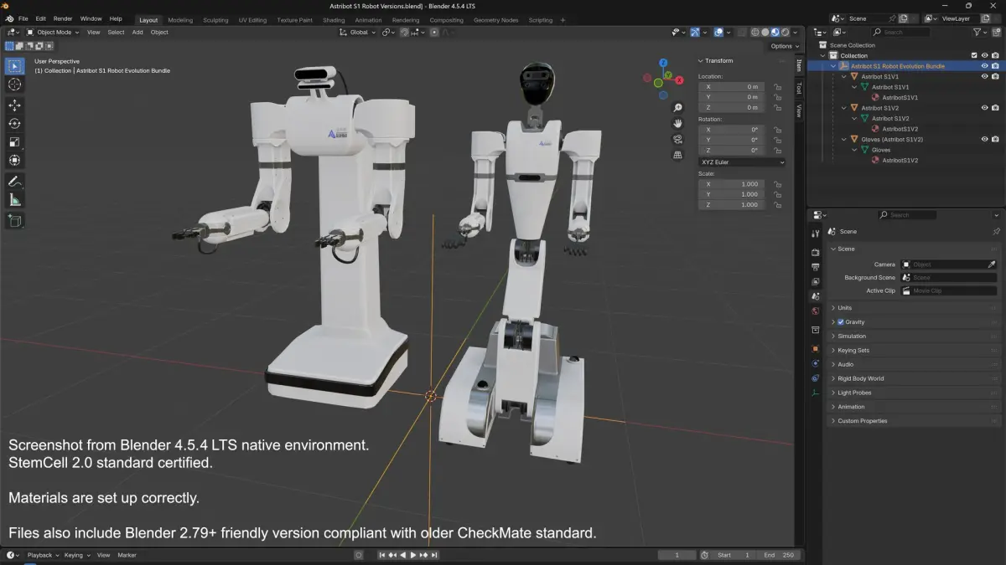Switch to the Shading workspace tab

pyautogui.click(x=334, y=20)
